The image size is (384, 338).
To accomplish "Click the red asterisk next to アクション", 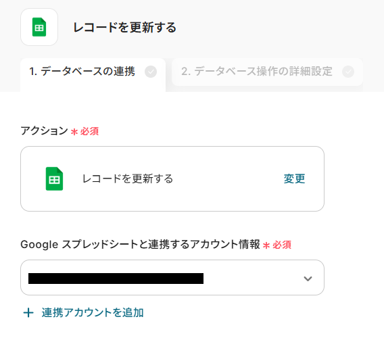I will (74, 132).
